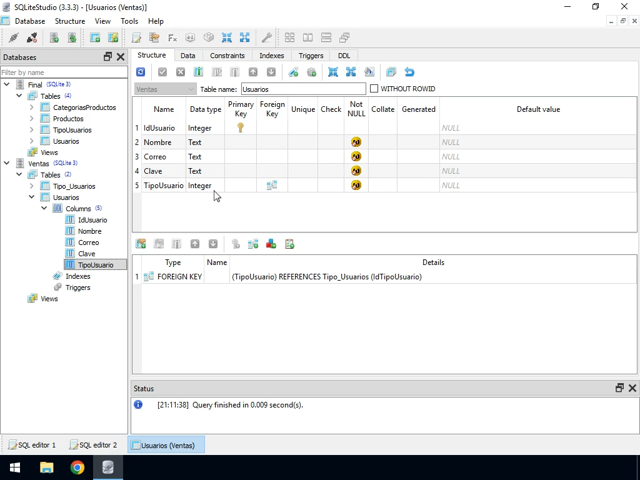Switch to the SQL editor 2 window
This screenshot has height=480, width=640.
[x=93, y=445]
